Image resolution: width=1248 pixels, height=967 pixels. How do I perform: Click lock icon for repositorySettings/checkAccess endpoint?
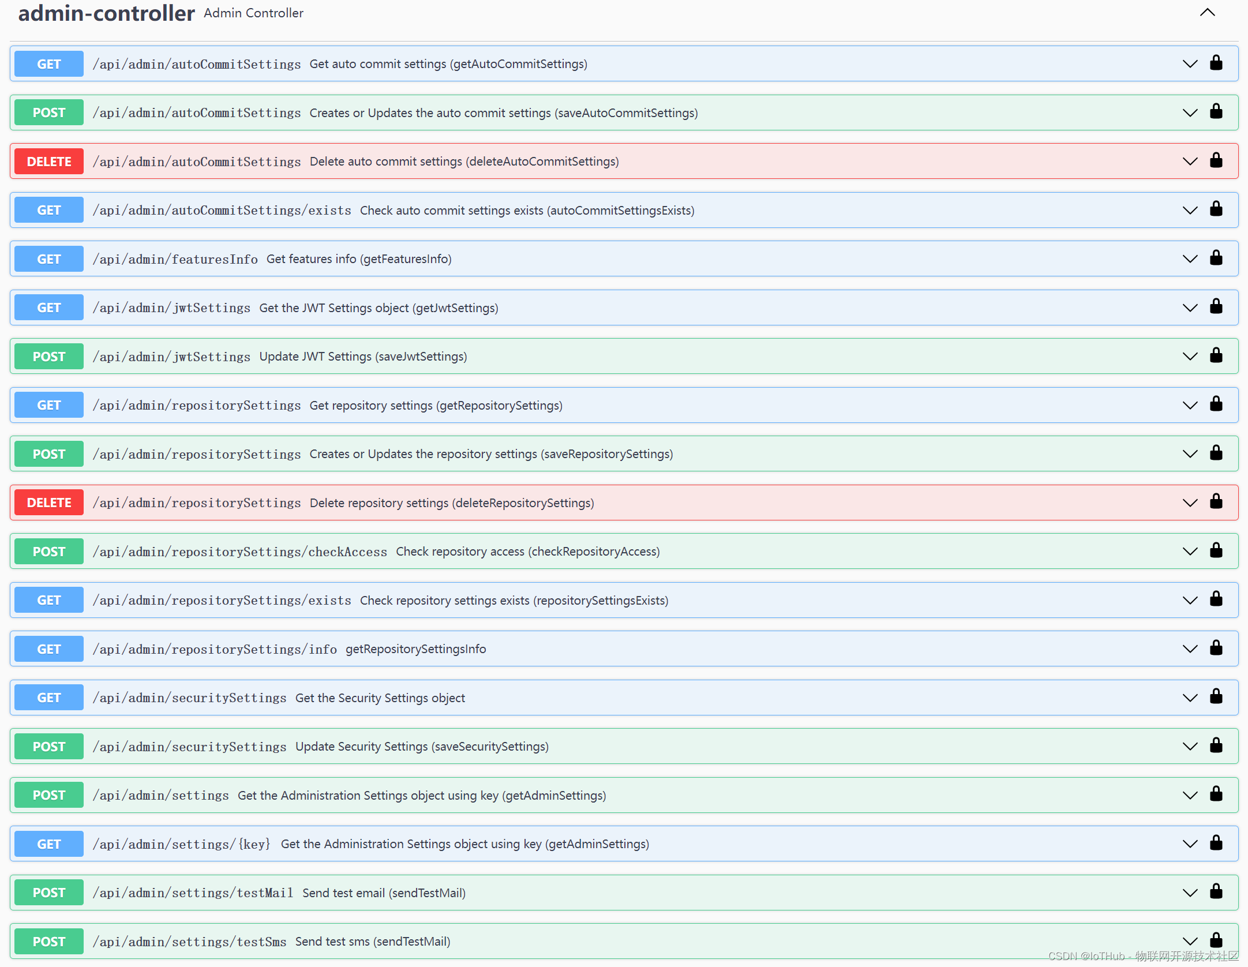(x=1216, y=550)
